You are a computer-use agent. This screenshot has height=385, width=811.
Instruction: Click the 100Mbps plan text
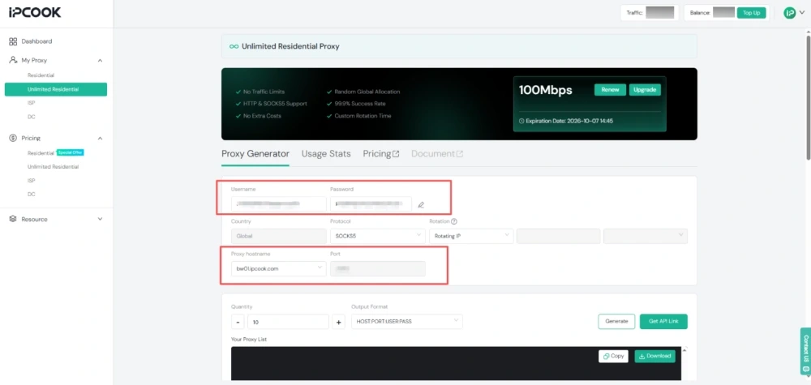[x=546, y=90]
